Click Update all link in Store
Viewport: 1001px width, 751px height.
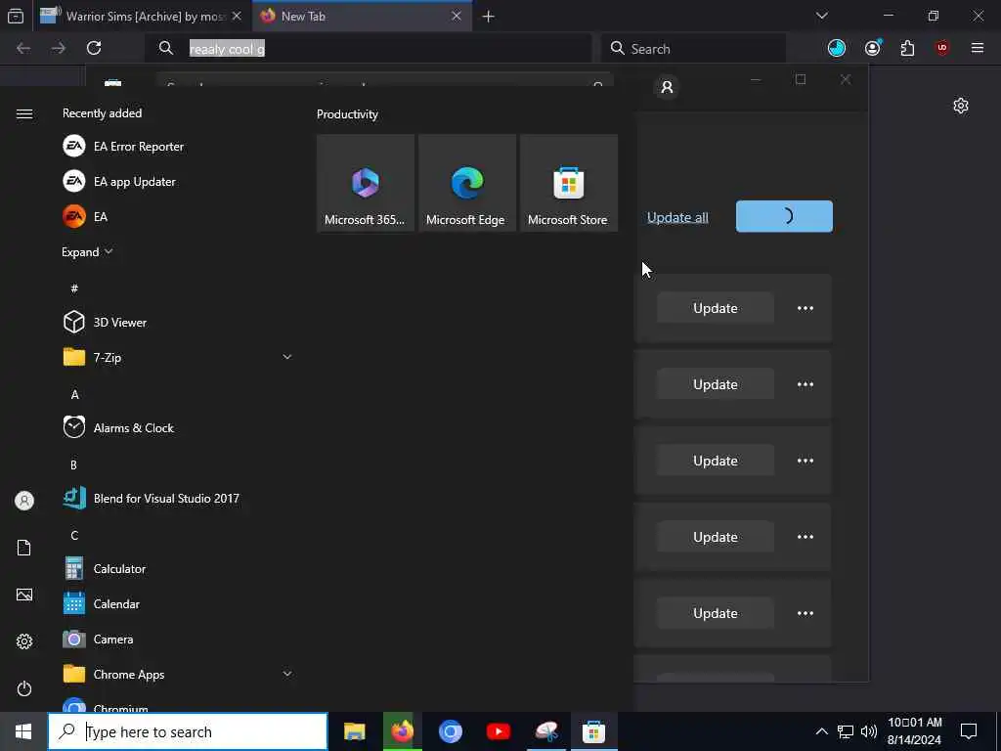677,217
